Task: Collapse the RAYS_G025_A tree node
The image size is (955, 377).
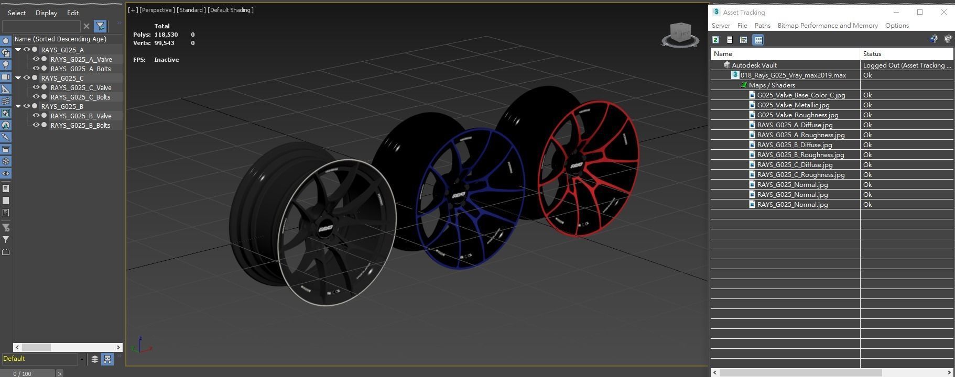Action: click(x=18, y=50)
